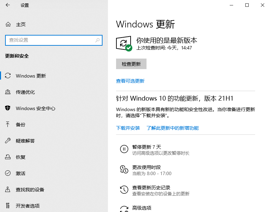Click the clock icon for 更改使用时段
This screenshot has height=212, width=269.
click(x=124, y=169)
